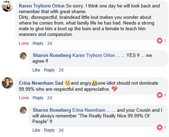Like Sharon Roneberg's 'we agree' reply
Image resolution: width=169 pixels, height=137 pixels.
tap(36, 70)
